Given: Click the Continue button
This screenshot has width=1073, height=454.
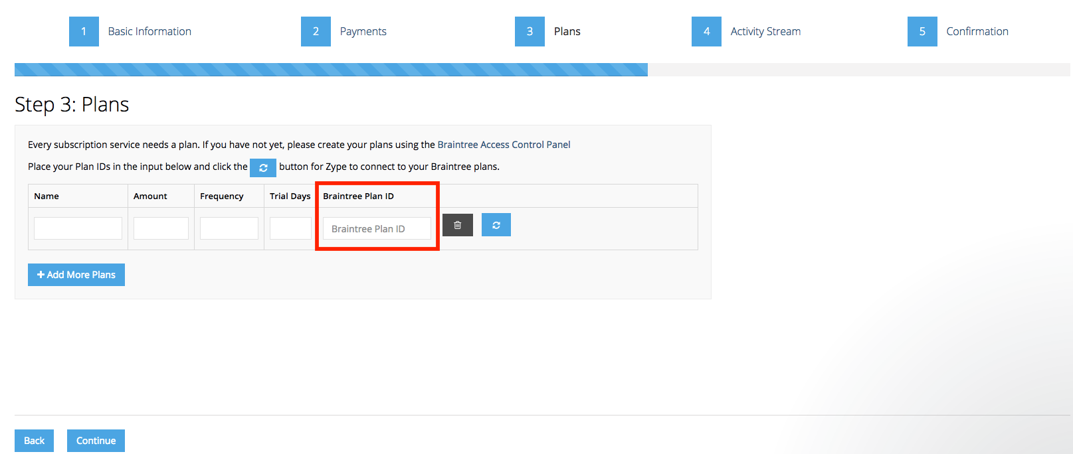Looking at the screenshot, I should (x=96, y=441).
